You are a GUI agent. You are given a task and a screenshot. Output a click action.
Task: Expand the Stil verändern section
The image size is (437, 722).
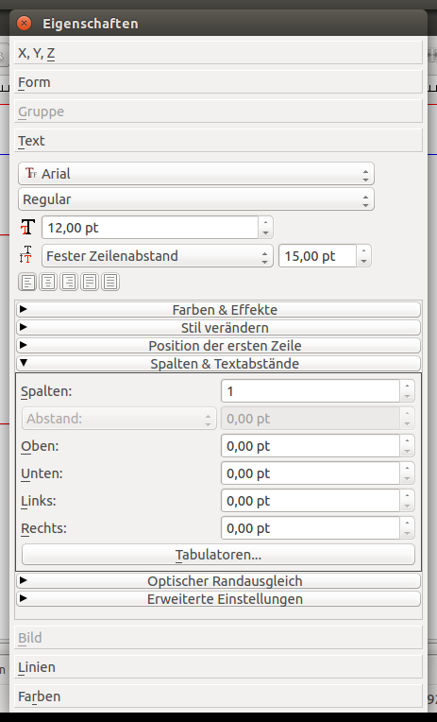pyautogui.click(x=219, y=327)
